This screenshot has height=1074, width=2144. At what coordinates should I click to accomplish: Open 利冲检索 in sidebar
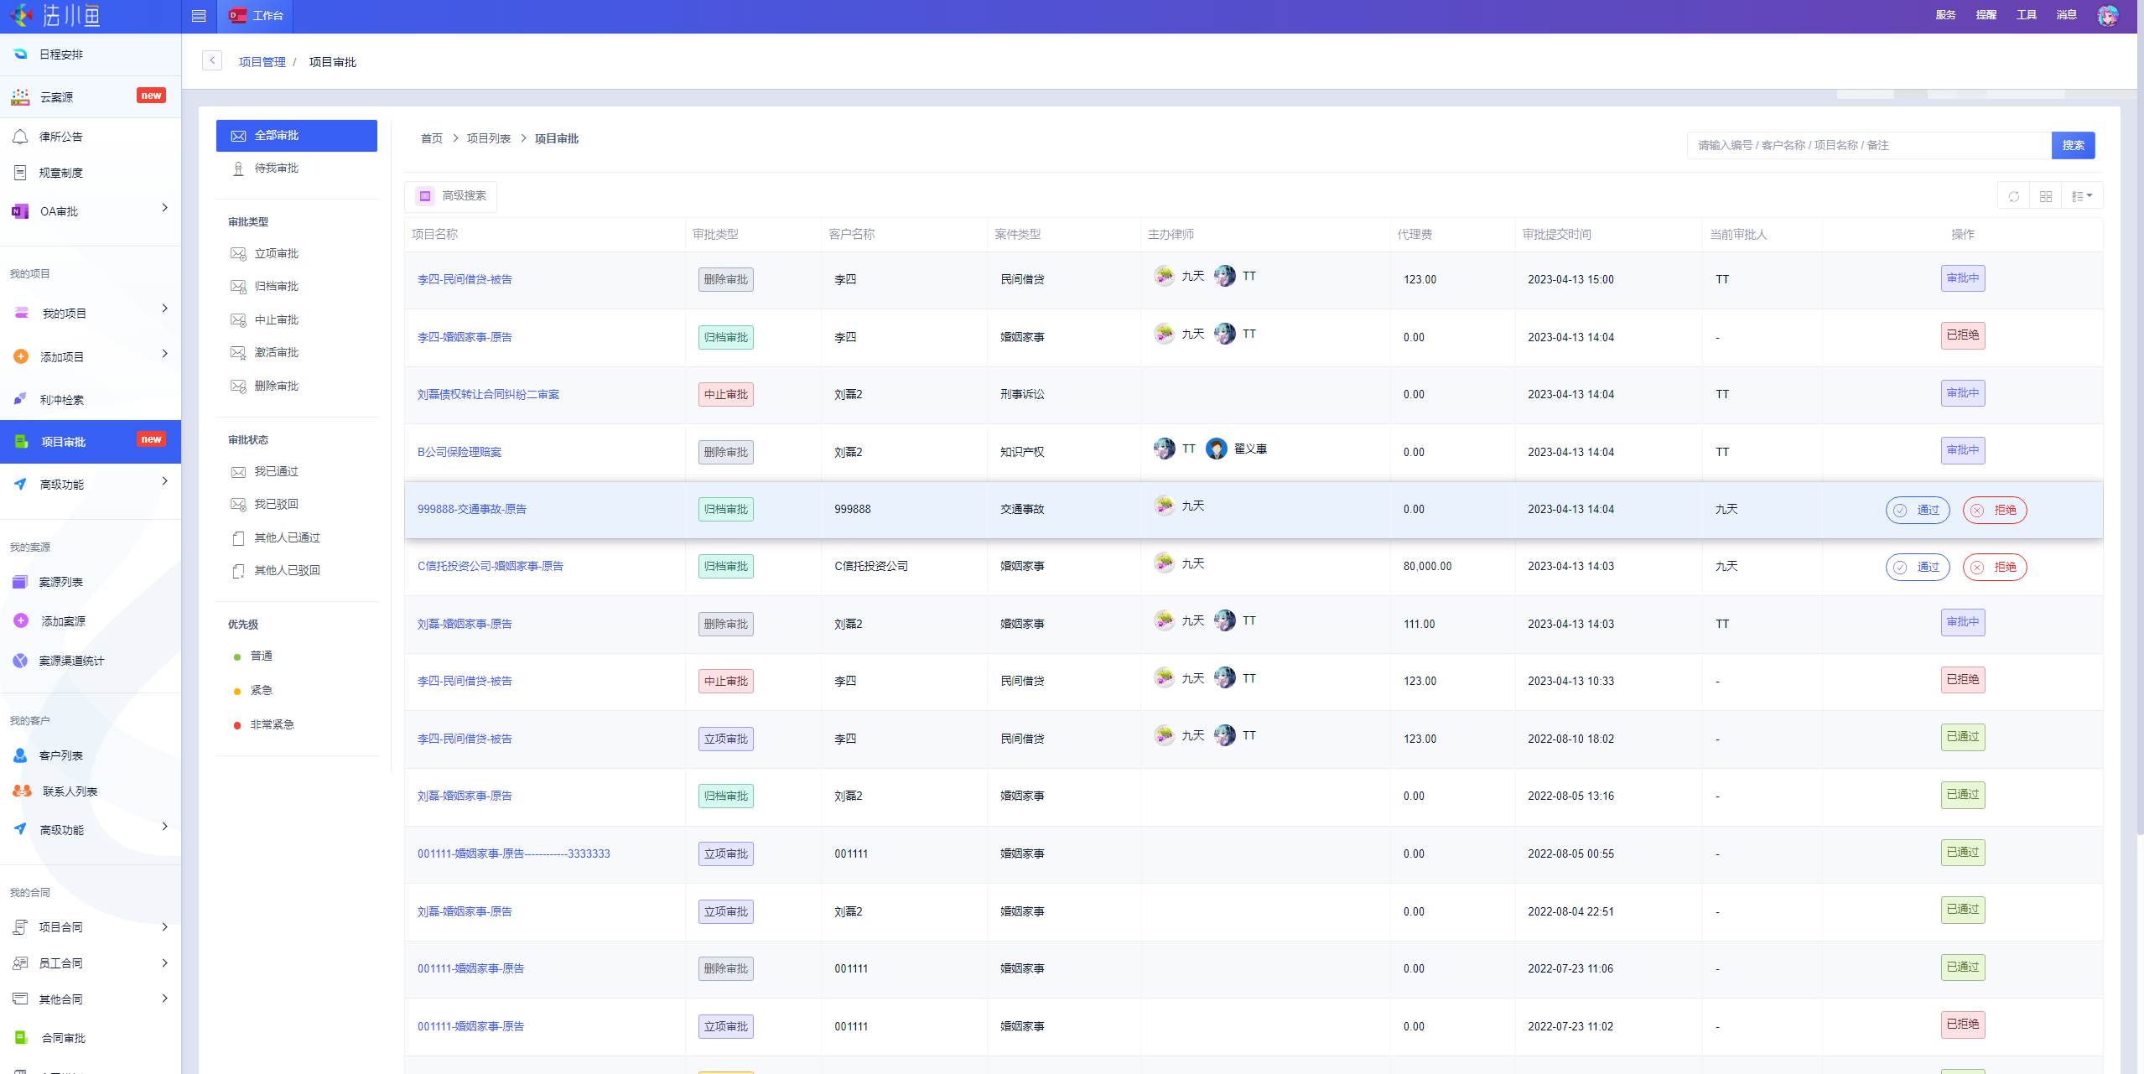click(x=62, y=400)
